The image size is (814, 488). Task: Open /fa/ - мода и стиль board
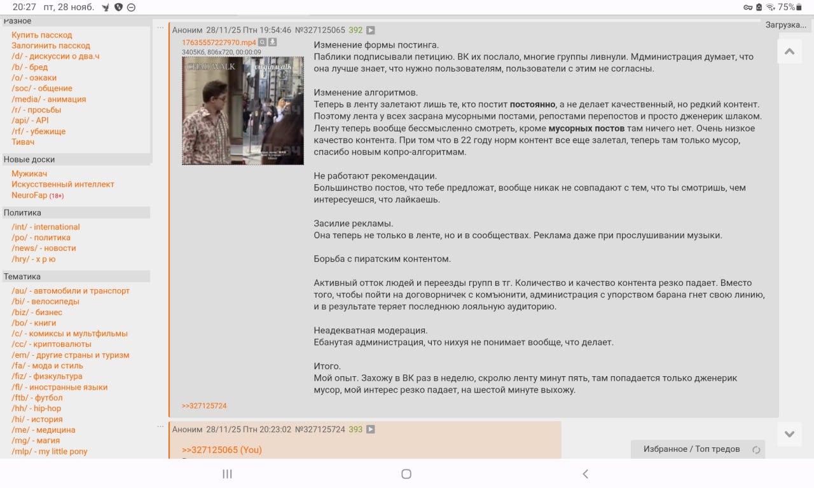tap(47, 365)
